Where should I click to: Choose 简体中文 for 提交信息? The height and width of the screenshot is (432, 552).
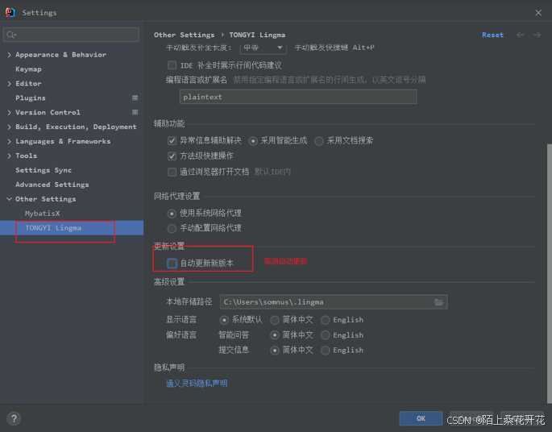tap(275, 351)
